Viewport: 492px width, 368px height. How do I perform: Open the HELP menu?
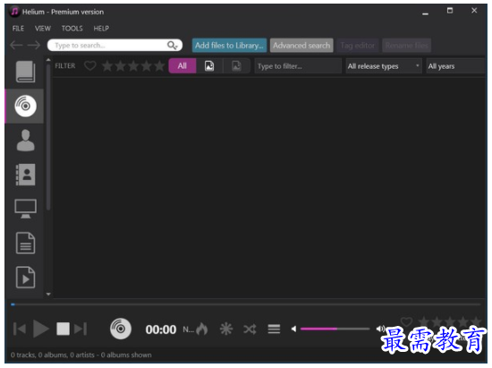tap(101, 29)
